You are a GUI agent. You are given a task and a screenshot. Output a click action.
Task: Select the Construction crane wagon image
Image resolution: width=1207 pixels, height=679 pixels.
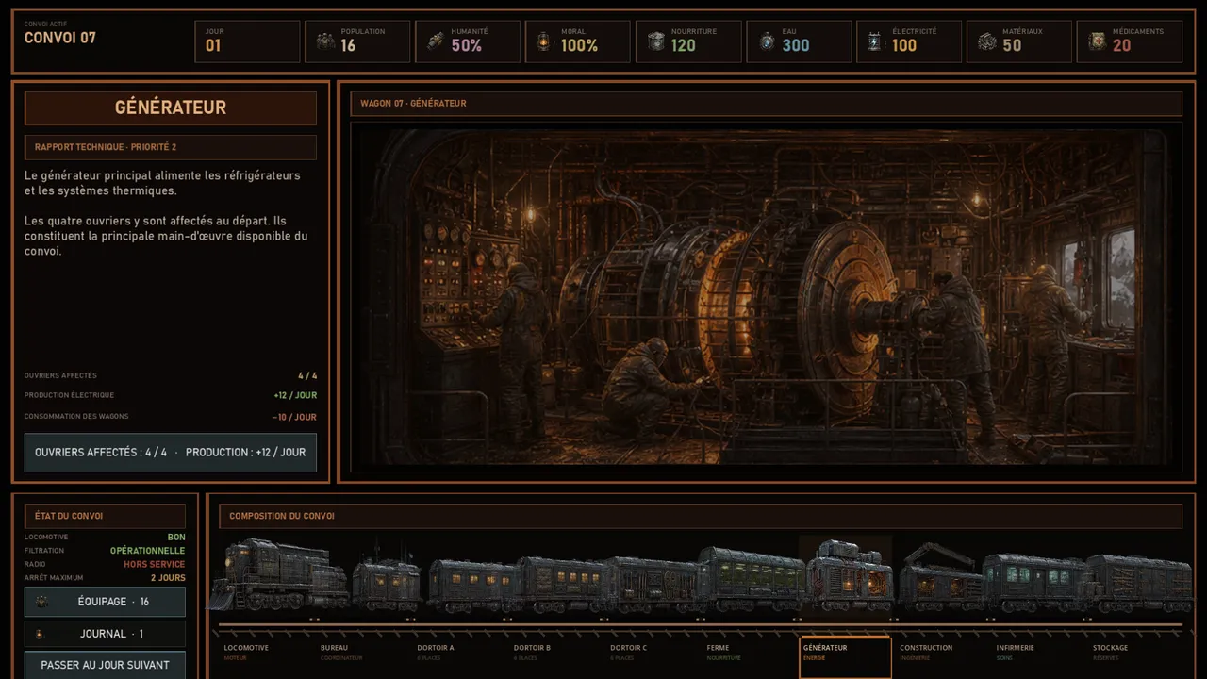coord(939,577)
